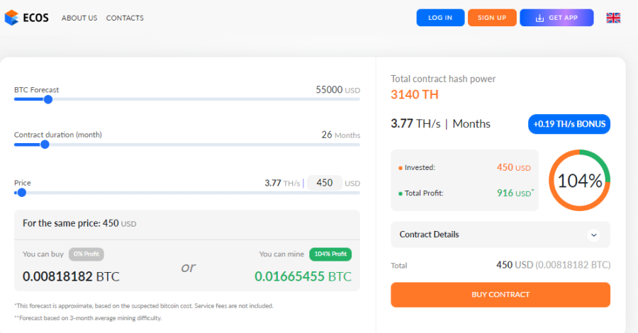This screenshot has height=333, width=638.
Task: Click the +0.19 TH/s BONUS badge
Action: [569, 124]
